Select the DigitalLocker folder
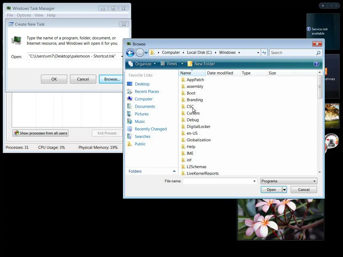343x257 pixels. pos(199,127)
